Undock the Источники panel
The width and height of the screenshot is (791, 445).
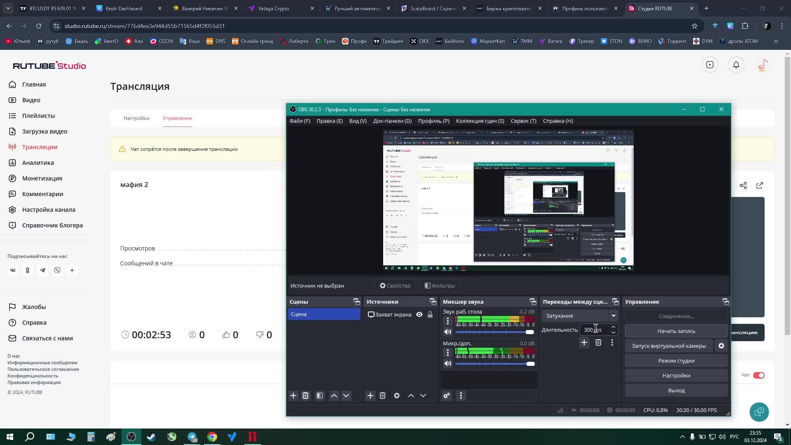coord(433,302)
